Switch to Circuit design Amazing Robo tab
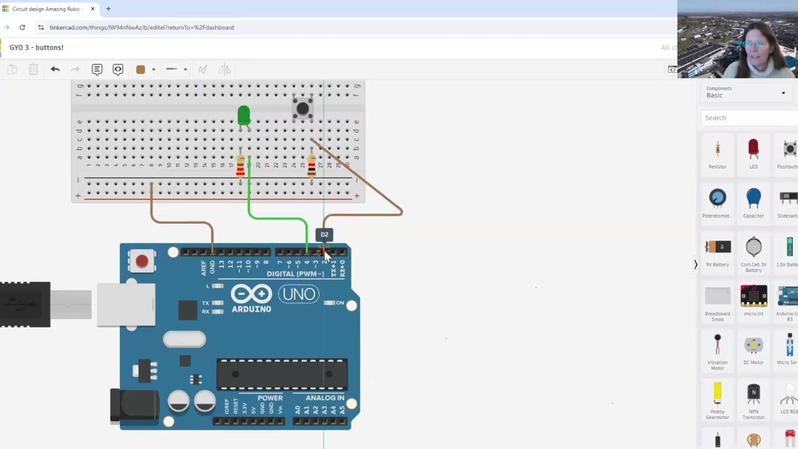798x449 pixels. click(x=47, y=9)
